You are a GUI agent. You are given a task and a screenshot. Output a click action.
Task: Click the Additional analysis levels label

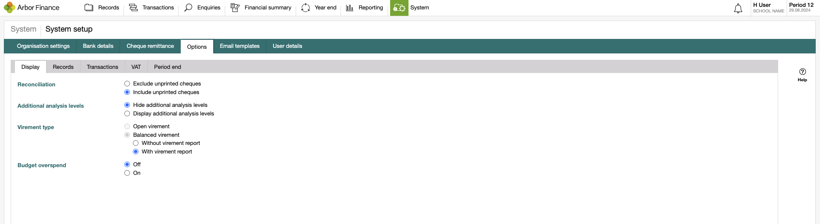coord(50,106)
